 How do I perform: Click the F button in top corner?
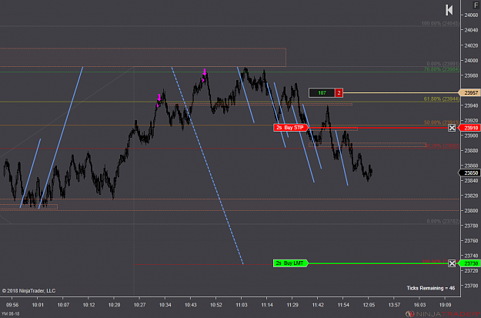(476, 5)
